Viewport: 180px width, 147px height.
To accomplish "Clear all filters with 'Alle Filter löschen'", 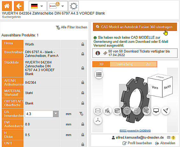I will pyautogui.click(x=71, y=27).
